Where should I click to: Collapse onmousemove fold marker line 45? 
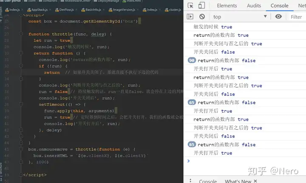(21, 149)
